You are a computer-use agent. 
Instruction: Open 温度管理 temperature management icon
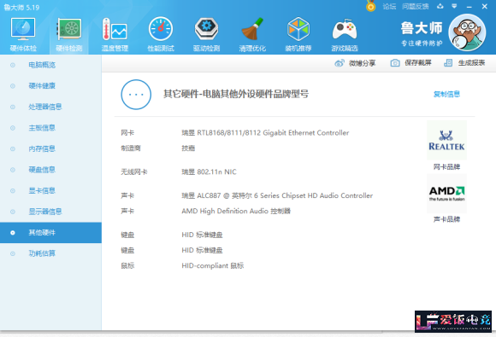(115, 29)
